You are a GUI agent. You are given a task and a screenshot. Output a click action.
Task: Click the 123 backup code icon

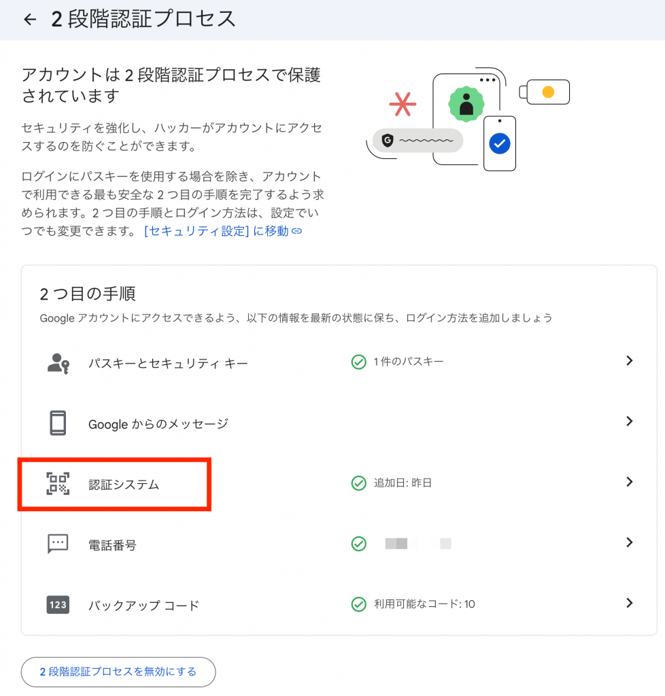pos(58,604)
